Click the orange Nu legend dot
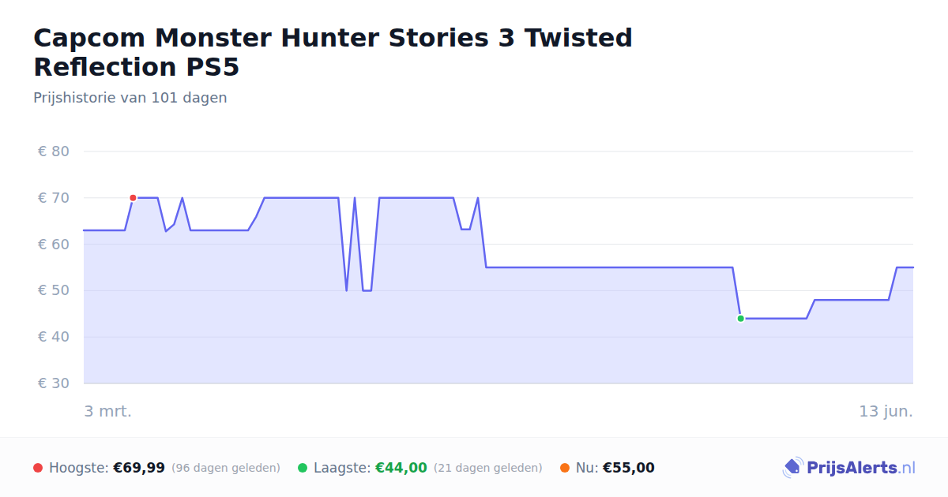This screenshot has height=497, width=948. pyautogui.click(x=565, y=468)
